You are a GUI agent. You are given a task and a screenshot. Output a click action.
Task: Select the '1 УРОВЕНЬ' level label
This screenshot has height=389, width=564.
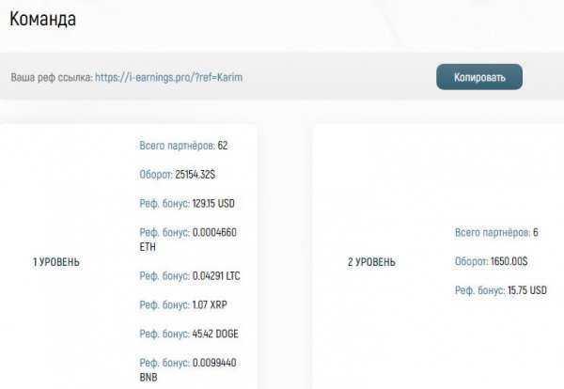[56, 262]
